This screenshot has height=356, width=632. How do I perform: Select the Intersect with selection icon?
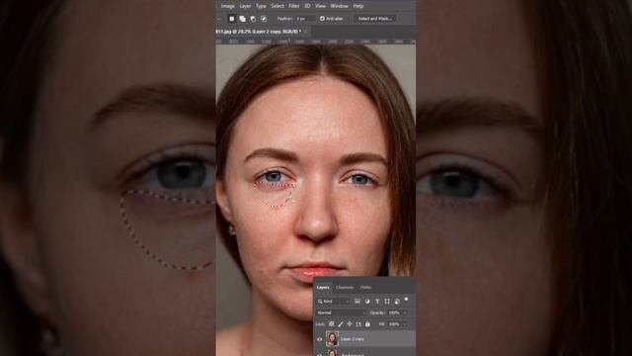coord(264,19)
